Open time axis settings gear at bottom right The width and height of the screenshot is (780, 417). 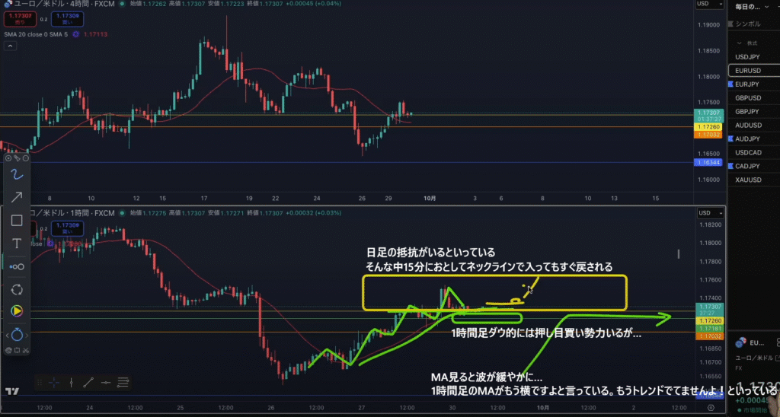(711, 408)
